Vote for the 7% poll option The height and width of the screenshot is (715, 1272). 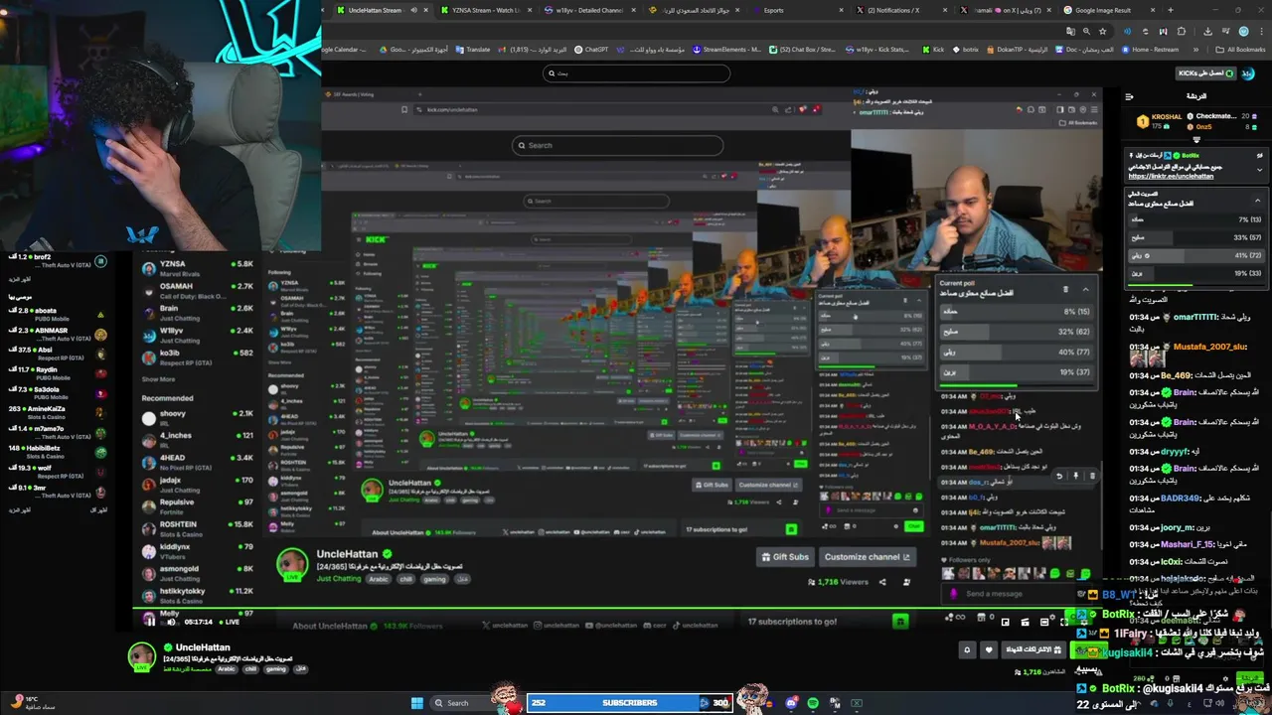tap(1194, 219)
